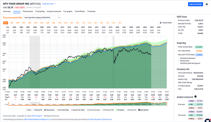Open S&P Global Market Intelligence LLC link

pos(38,119)
